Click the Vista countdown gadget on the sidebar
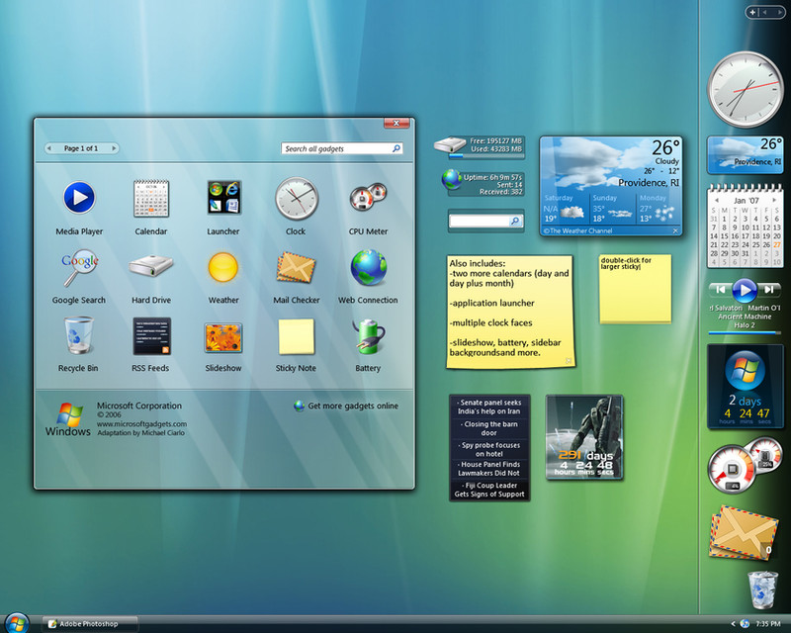Screen dimensions: 791x633 tap(746, 387)
